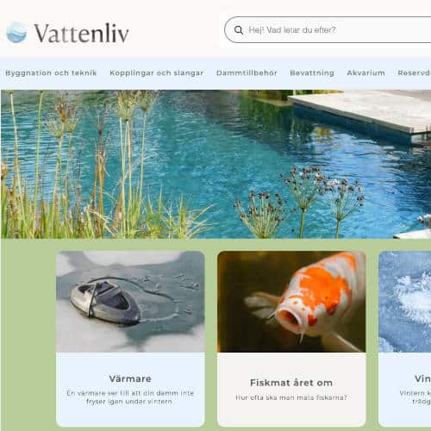Click the Värmare description about frozen ponds
The height and width of the screenshot is (431, 431).
click(x=130, y=397)
